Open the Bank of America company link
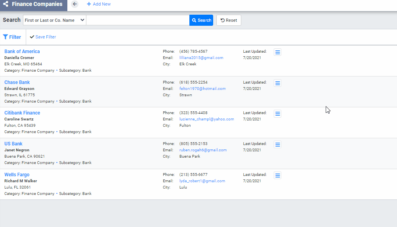397x227 pixels. 22,52
